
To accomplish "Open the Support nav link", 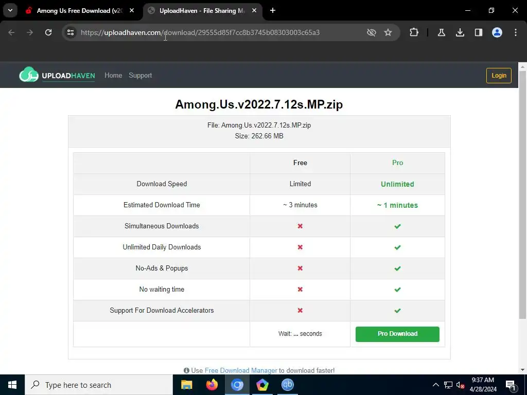I will coord(140,75).
